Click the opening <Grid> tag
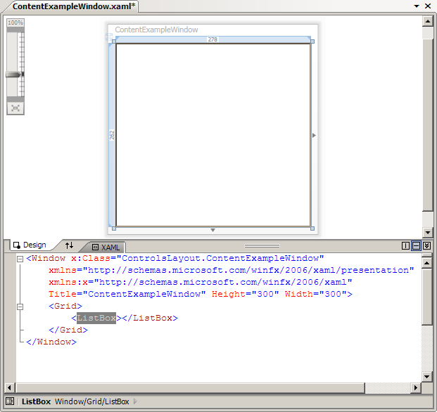Viewport: 437px width, 412px height. 65,306
